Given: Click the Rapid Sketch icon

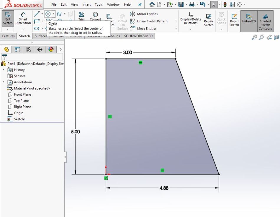Looking at the screenshot, I should [234, 20].
